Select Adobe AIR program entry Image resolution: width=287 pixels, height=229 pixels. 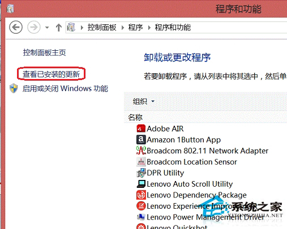(x=165, y=129)
